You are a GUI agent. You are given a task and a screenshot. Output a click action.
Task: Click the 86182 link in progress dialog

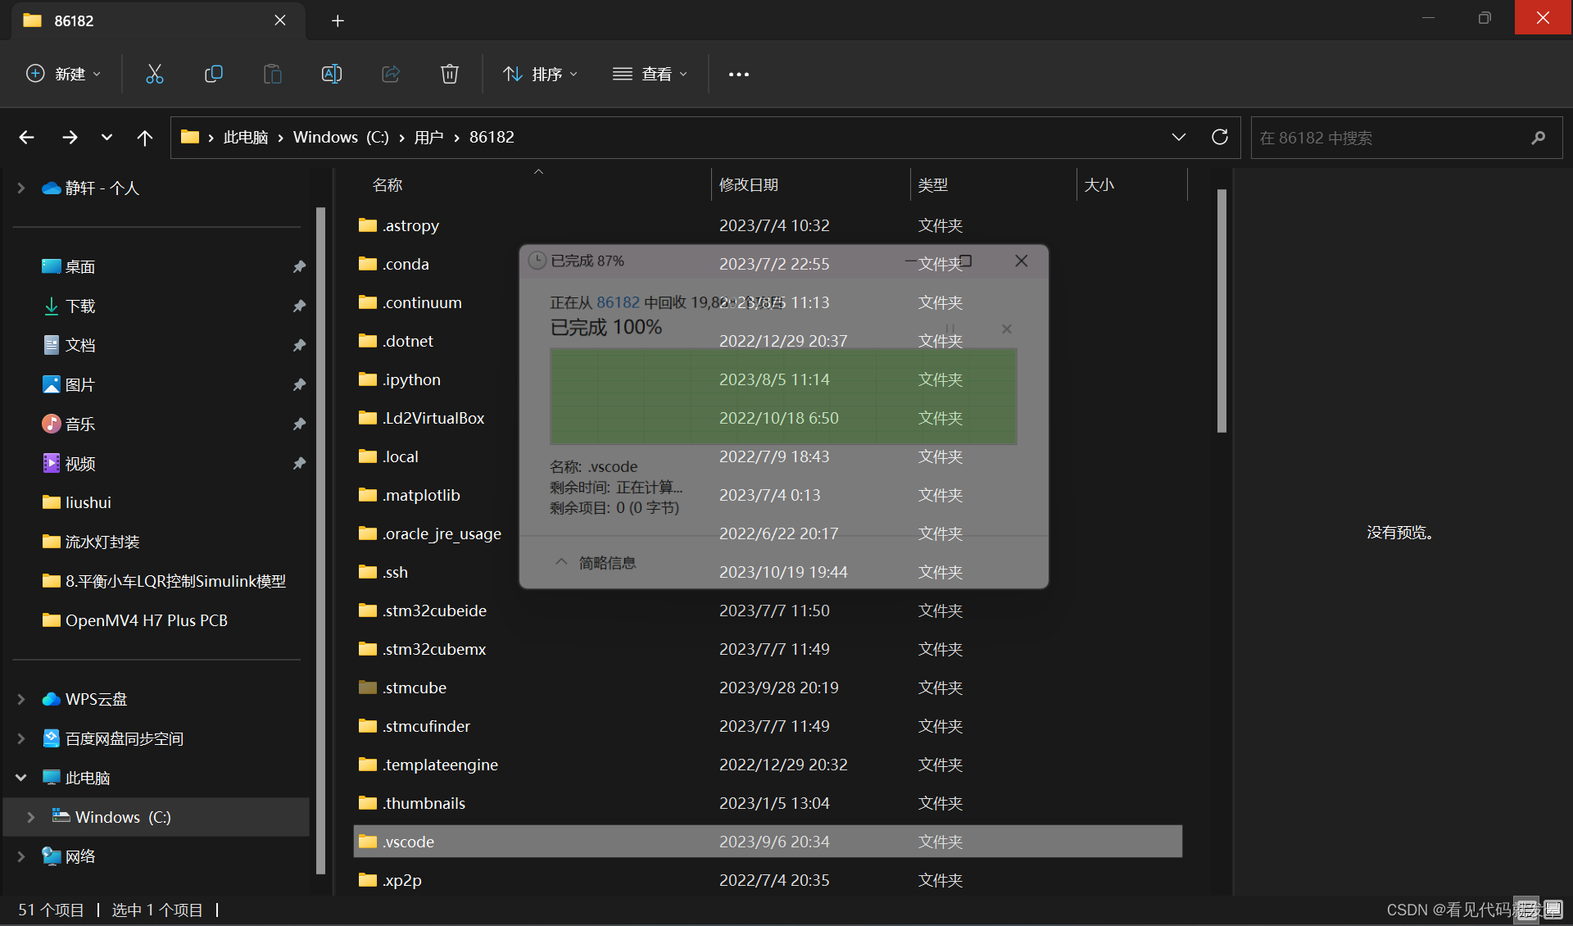tap(618, 302)
